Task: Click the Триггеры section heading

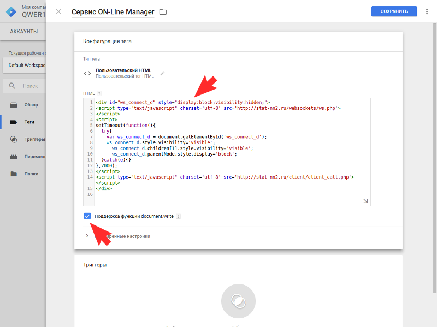Action: pos(95,265)
